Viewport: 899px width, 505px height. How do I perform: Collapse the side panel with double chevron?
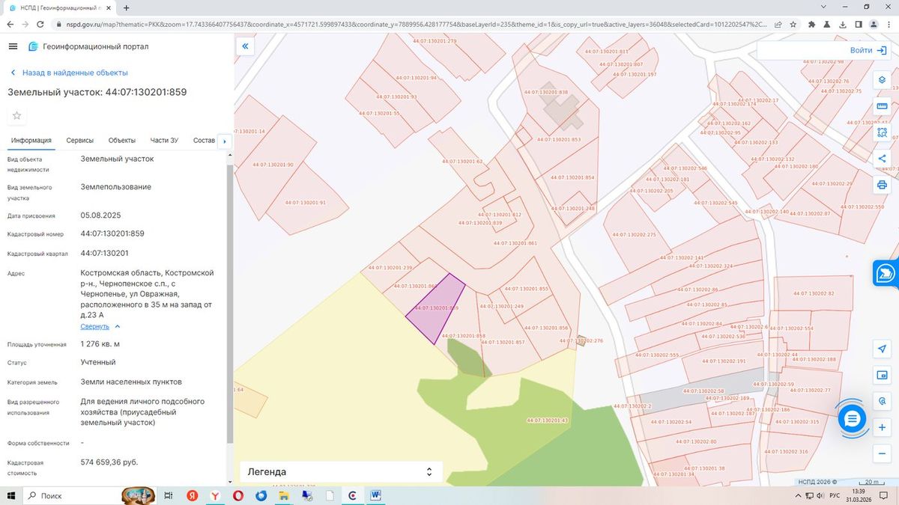pyautogui.click(x=245, y=46)
